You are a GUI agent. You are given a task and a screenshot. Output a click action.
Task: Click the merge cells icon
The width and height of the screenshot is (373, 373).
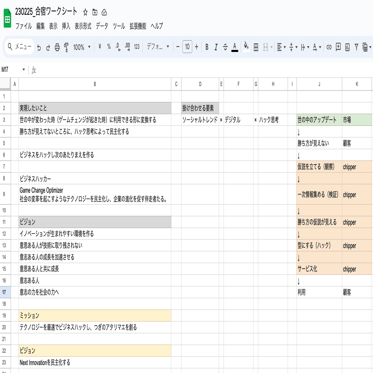point(266,47)
